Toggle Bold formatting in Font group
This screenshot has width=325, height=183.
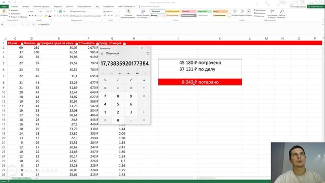coord(29,16)
